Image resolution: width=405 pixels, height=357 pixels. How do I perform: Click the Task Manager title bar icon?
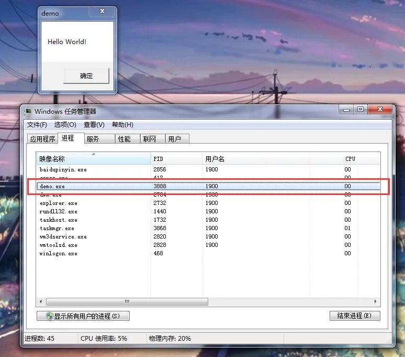28,112
